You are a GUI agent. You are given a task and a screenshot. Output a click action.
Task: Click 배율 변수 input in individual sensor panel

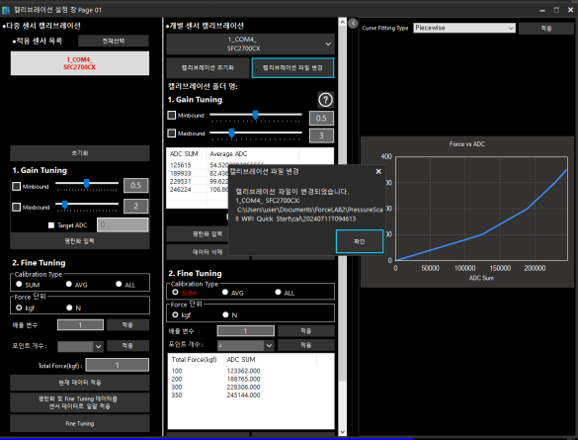coord(245,331)
